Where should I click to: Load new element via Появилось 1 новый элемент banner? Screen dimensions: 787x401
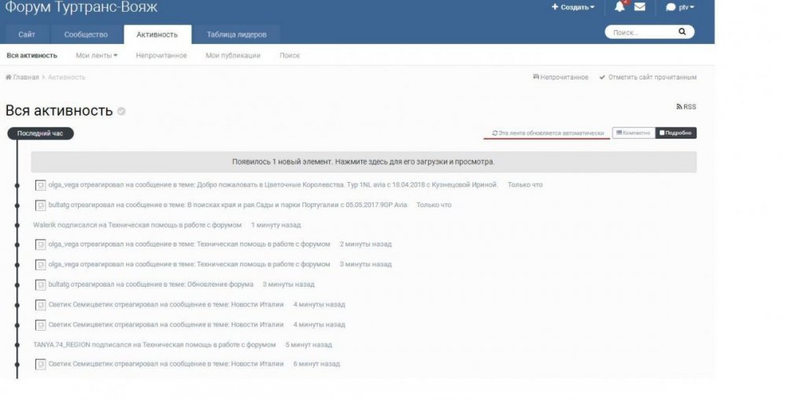pyautogui.click(x=364, y=162)
